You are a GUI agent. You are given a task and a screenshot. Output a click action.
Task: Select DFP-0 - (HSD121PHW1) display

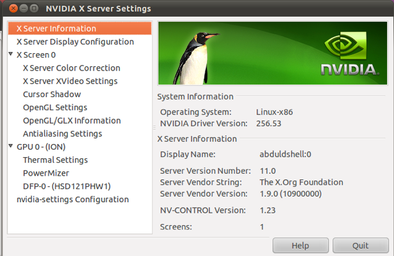66,186
